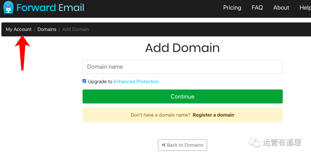Open the Pricing page

[x=232, y=8]
